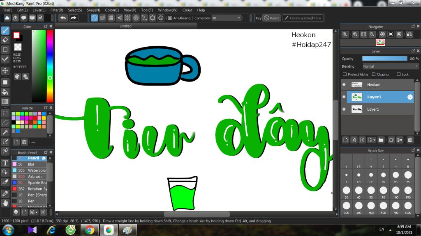Select the Blur brush
The width and height of the screenshot is (421, 236).
tap(30, 164)
